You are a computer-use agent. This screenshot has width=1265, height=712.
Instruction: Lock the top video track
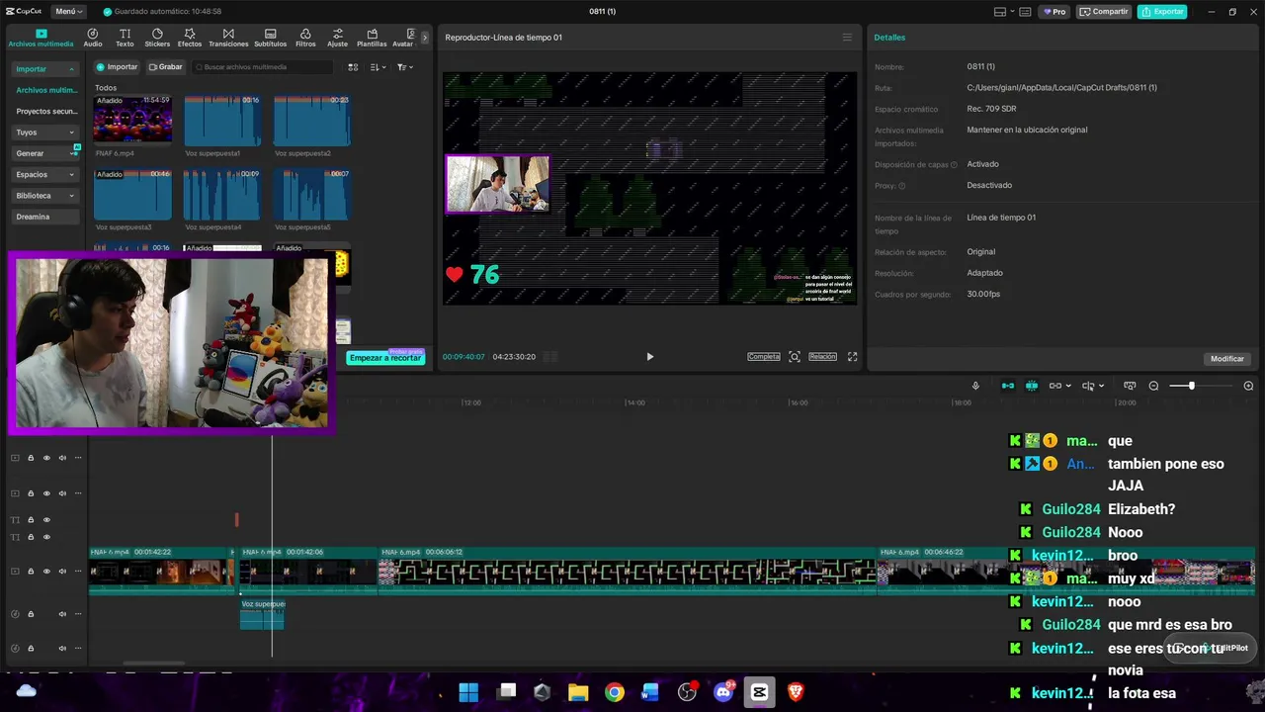(31, 458)
